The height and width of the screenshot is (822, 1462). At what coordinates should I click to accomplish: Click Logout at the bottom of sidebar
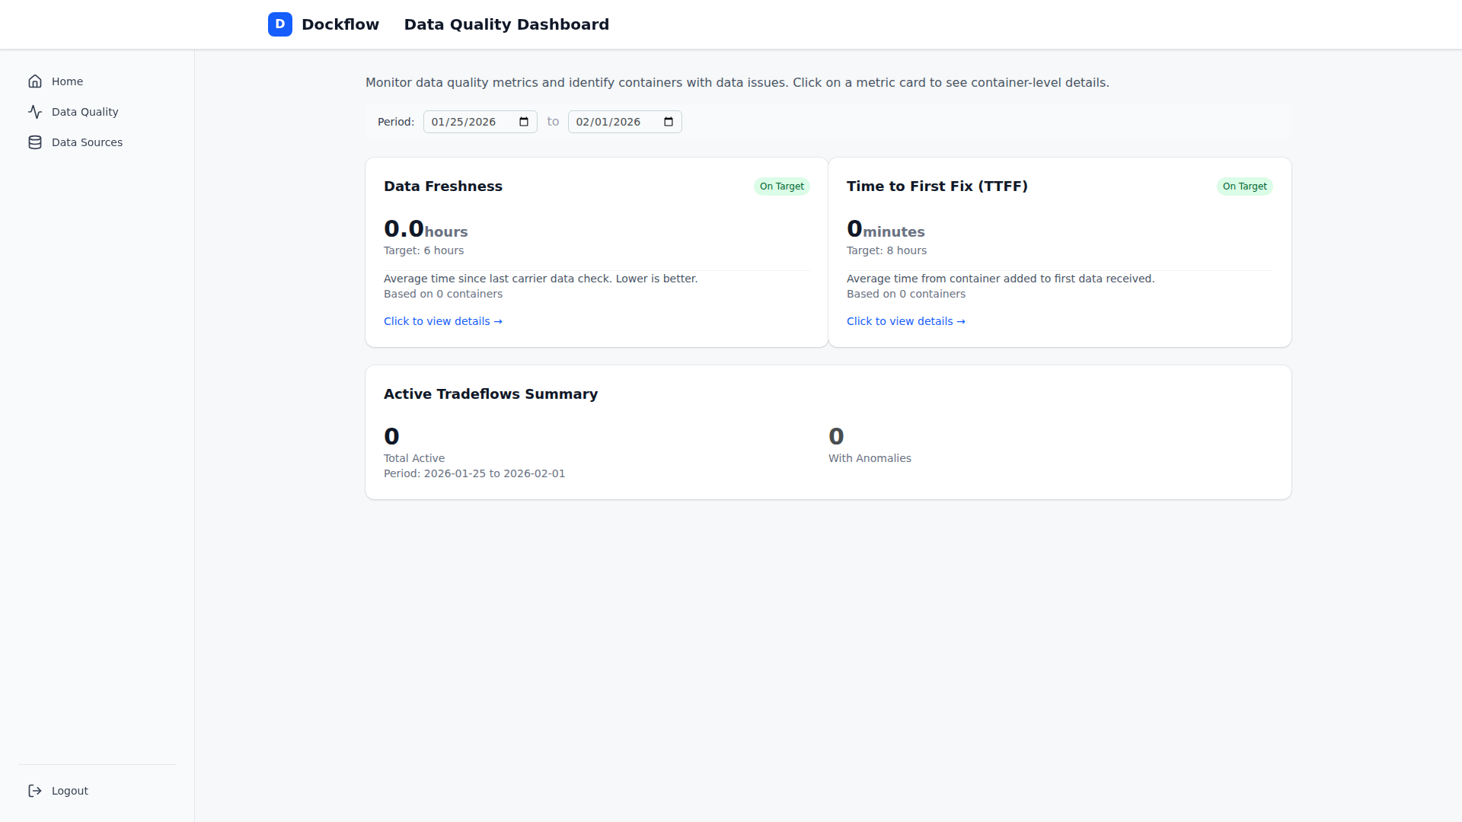(x=69, y=791)
